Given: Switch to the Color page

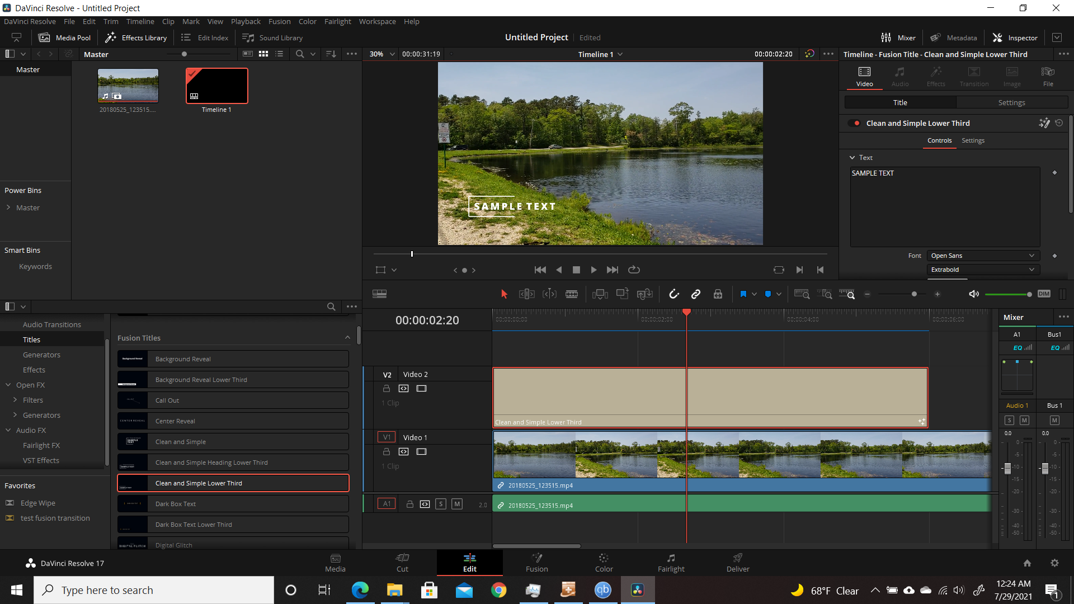Looking at the screenshot, I should 604,563.
